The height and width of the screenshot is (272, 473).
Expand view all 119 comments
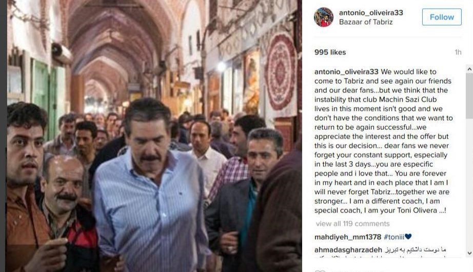[352, 224]
